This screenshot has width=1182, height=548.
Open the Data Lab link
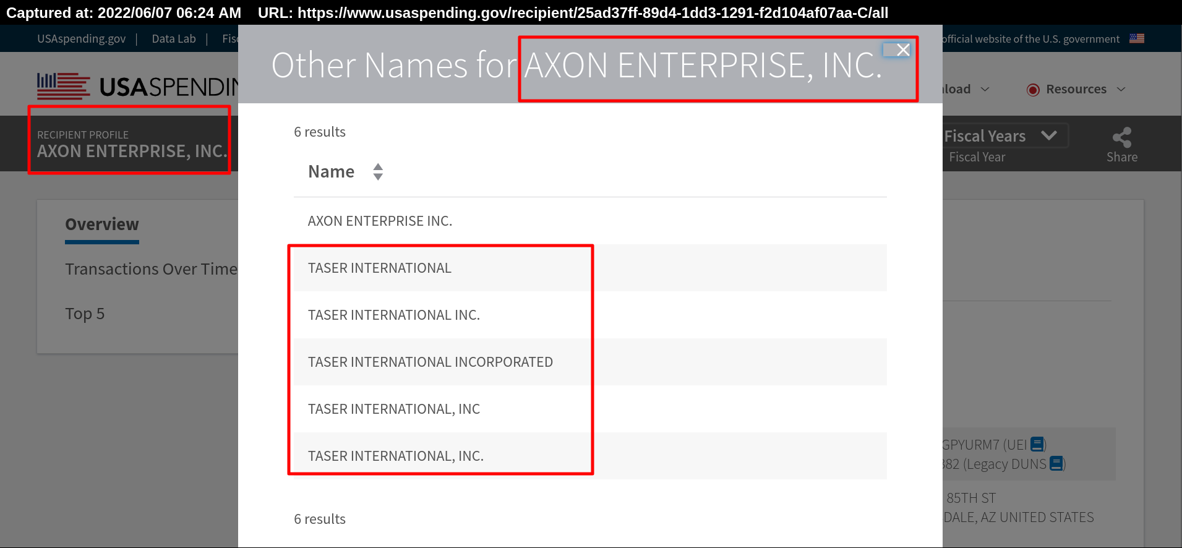tap(174, 39)
